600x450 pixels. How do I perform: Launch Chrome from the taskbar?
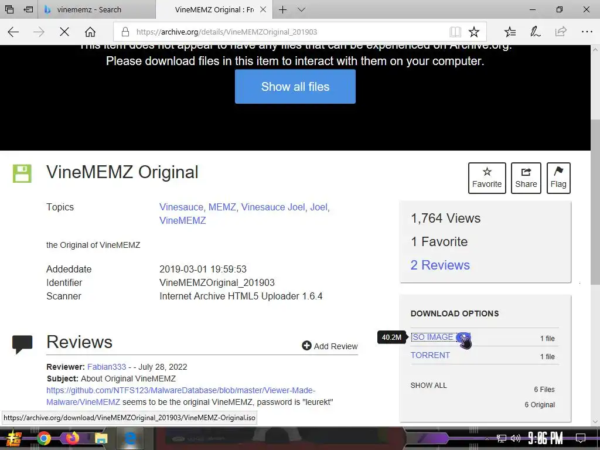tap(43, 438)
